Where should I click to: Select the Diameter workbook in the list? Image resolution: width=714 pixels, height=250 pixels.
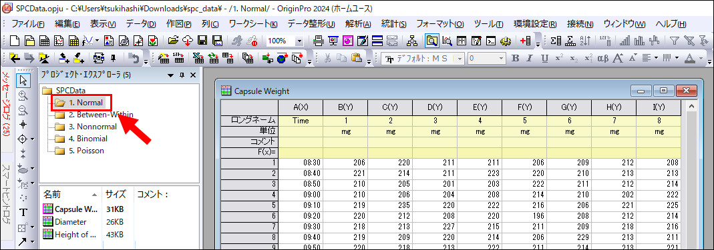[x=71, y=222]
